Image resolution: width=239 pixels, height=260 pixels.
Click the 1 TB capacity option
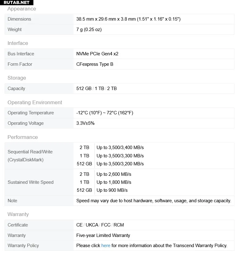point(99,89)
